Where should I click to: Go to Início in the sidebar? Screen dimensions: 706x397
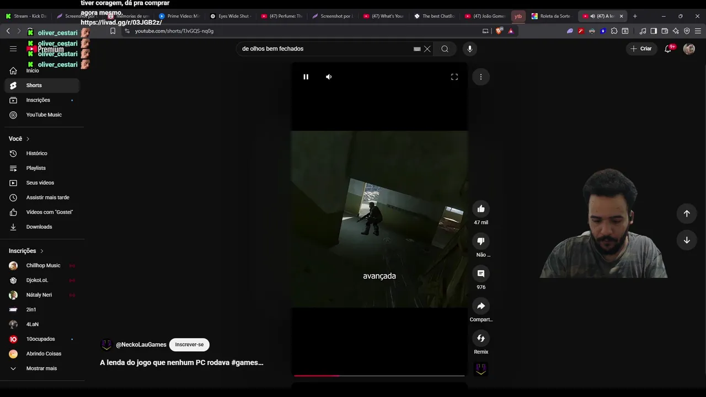pyautogui.click(x=42, y=71)
